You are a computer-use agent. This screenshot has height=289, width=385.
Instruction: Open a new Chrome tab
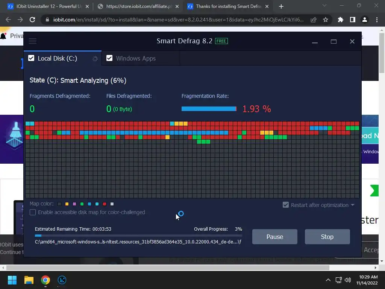(281, 6)
